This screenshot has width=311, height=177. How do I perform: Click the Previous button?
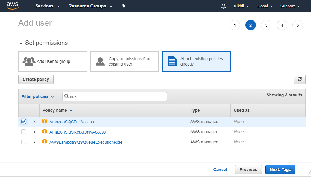pos(248,170)
